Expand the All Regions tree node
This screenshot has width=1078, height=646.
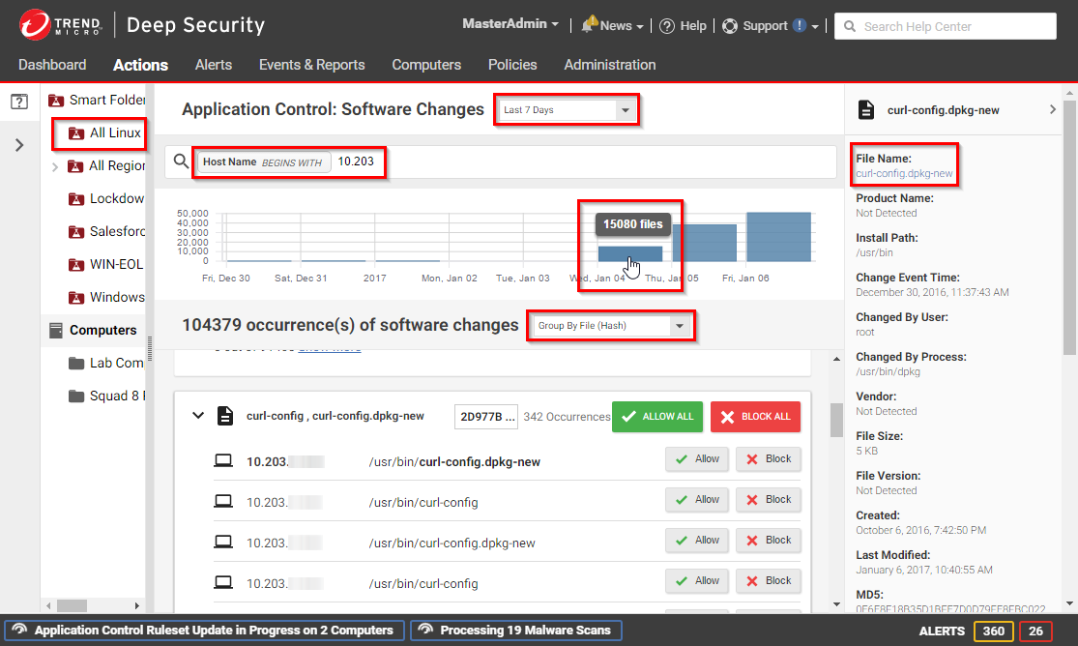[56, 165]
